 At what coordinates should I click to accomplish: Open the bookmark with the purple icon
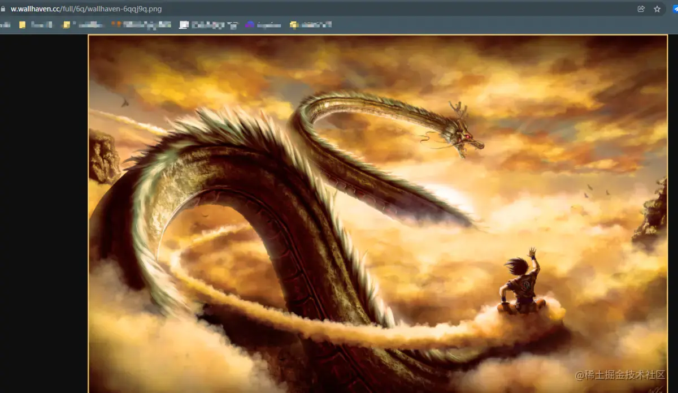click(x=263, y=25)
